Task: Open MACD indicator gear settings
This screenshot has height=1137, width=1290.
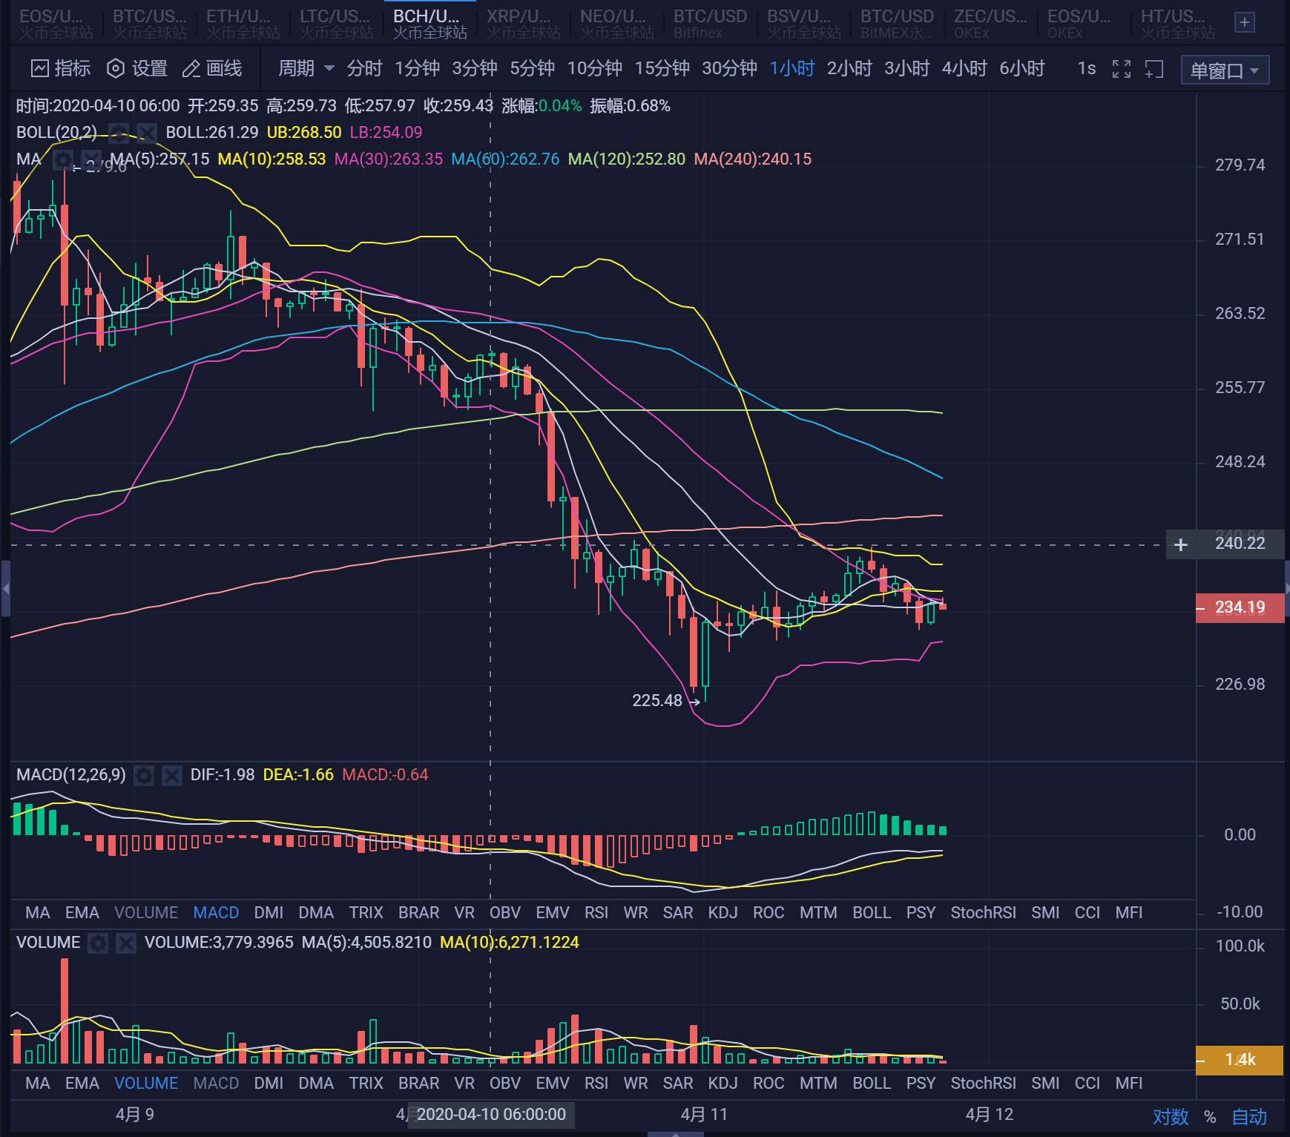Action: pyautogui.click(x=144, y=776)
